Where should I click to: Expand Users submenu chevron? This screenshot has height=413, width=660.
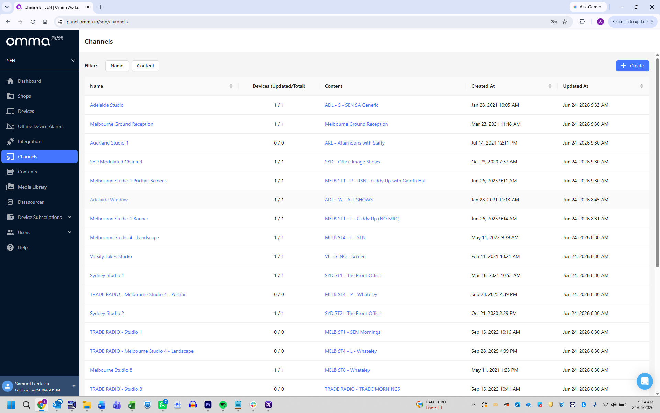[70, 232]
